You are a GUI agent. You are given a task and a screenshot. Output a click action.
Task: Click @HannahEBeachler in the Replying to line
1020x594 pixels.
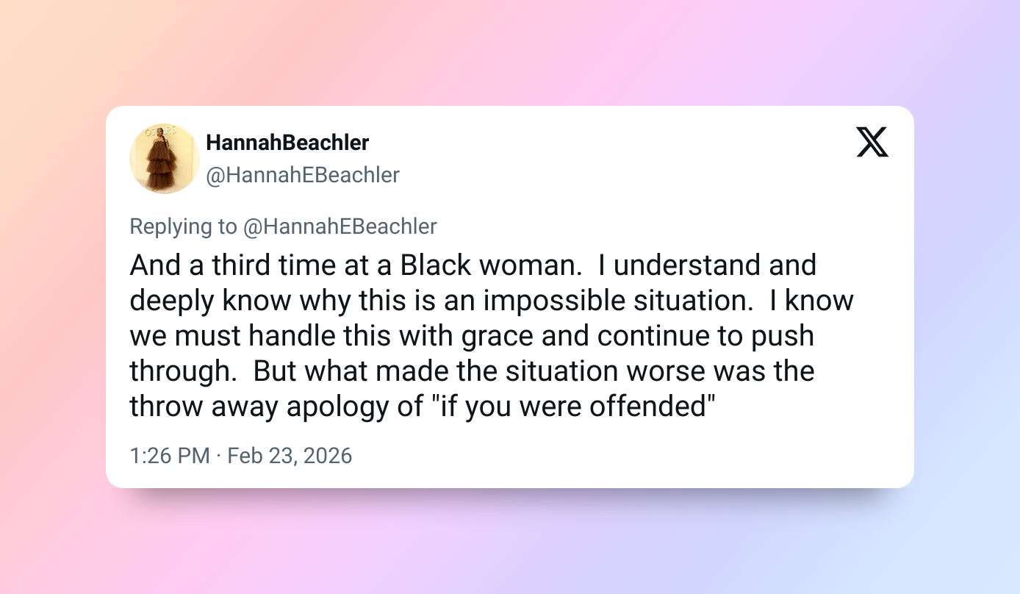click(x=340, y=226)
